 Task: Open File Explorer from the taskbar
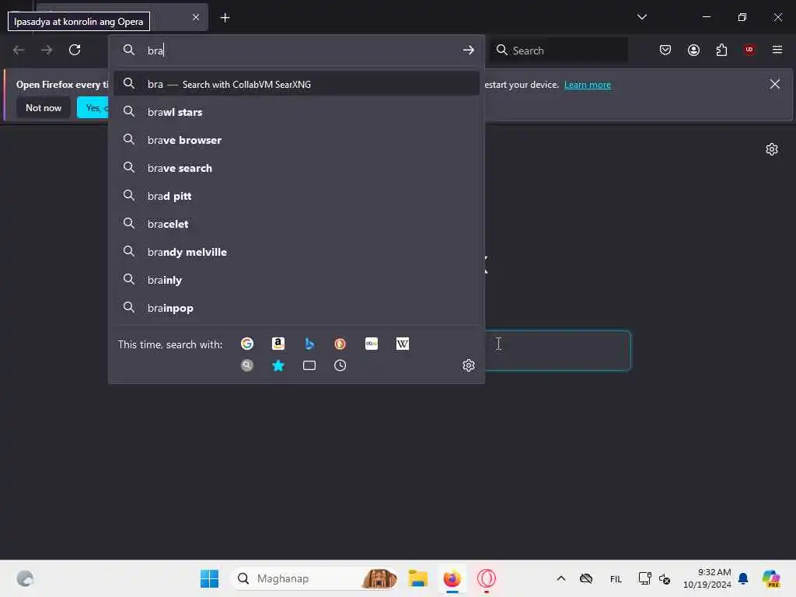(417, 578)
